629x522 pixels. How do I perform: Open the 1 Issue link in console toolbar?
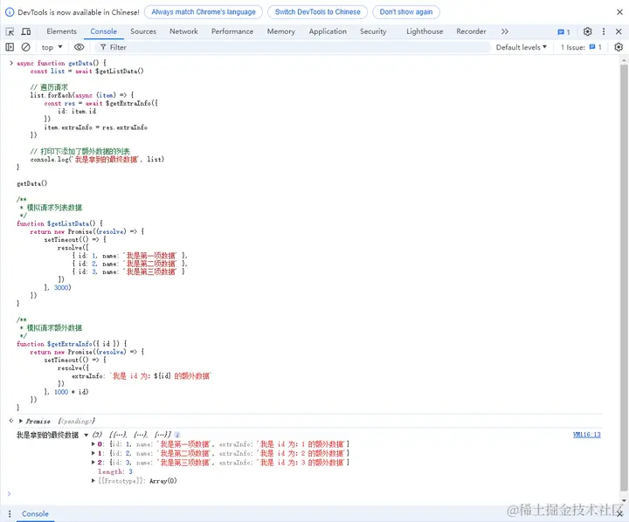pyautogui.click(x=581, y=47)
